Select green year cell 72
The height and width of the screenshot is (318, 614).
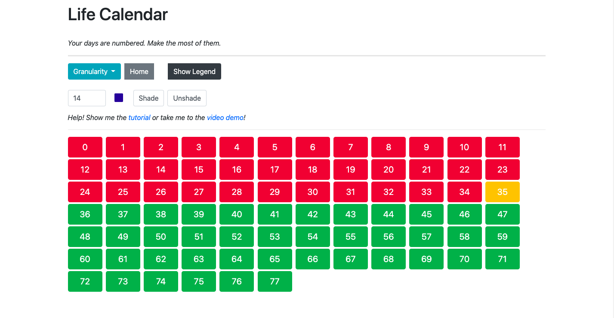85,281
